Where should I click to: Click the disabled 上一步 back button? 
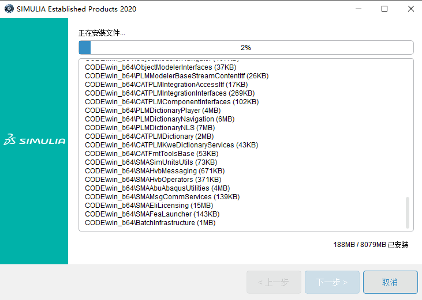[x=274, y=282]
